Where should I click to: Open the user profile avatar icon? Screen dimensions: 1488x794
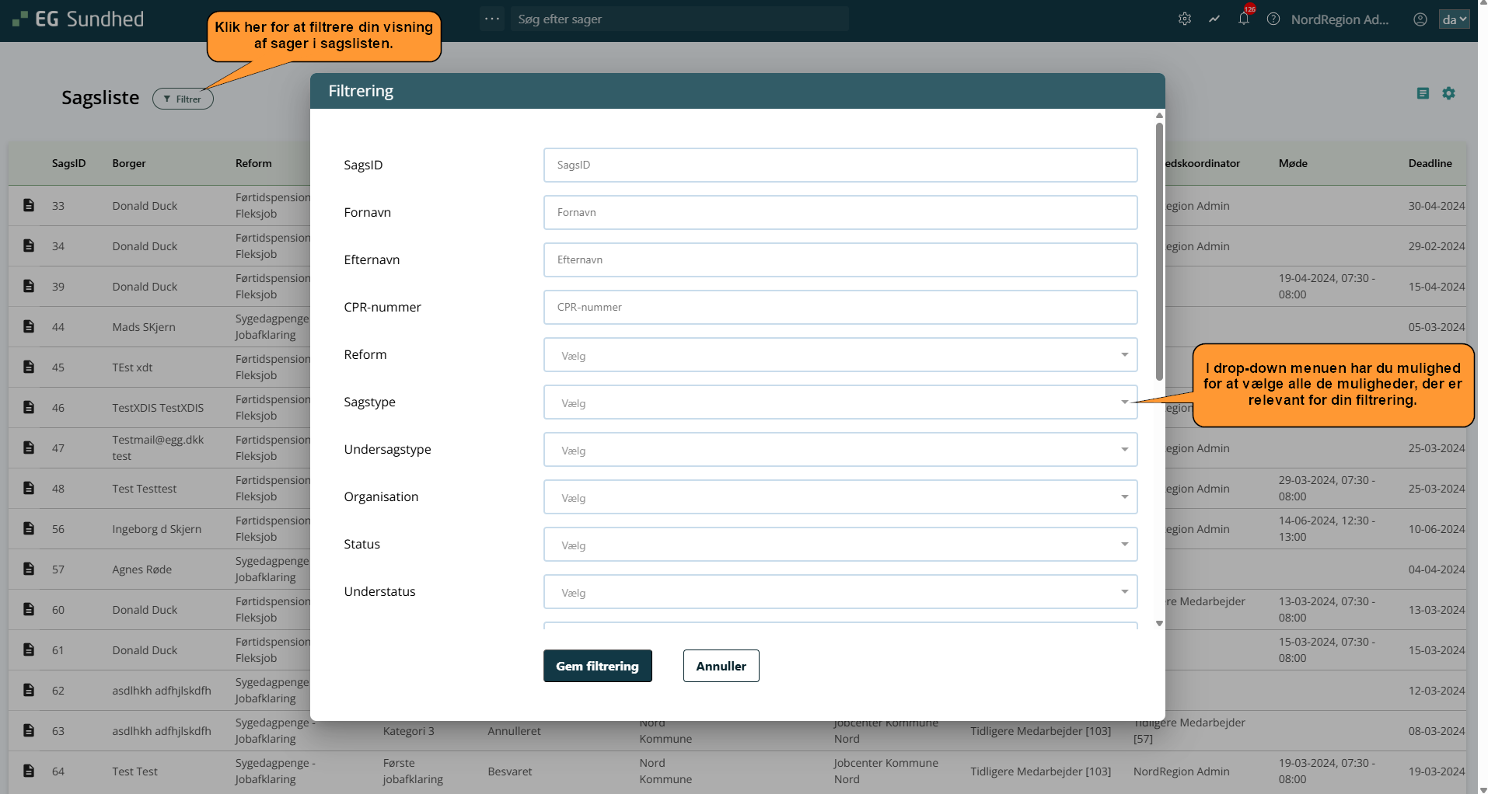[1420, 19]
